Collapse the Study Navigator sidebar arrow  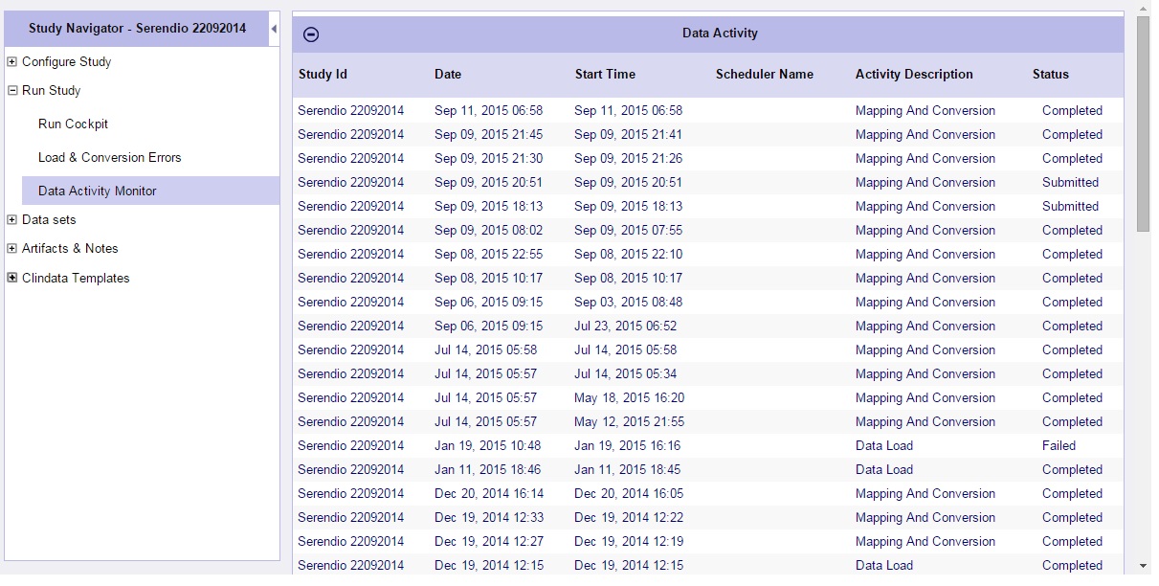click(x=274, y=29)
